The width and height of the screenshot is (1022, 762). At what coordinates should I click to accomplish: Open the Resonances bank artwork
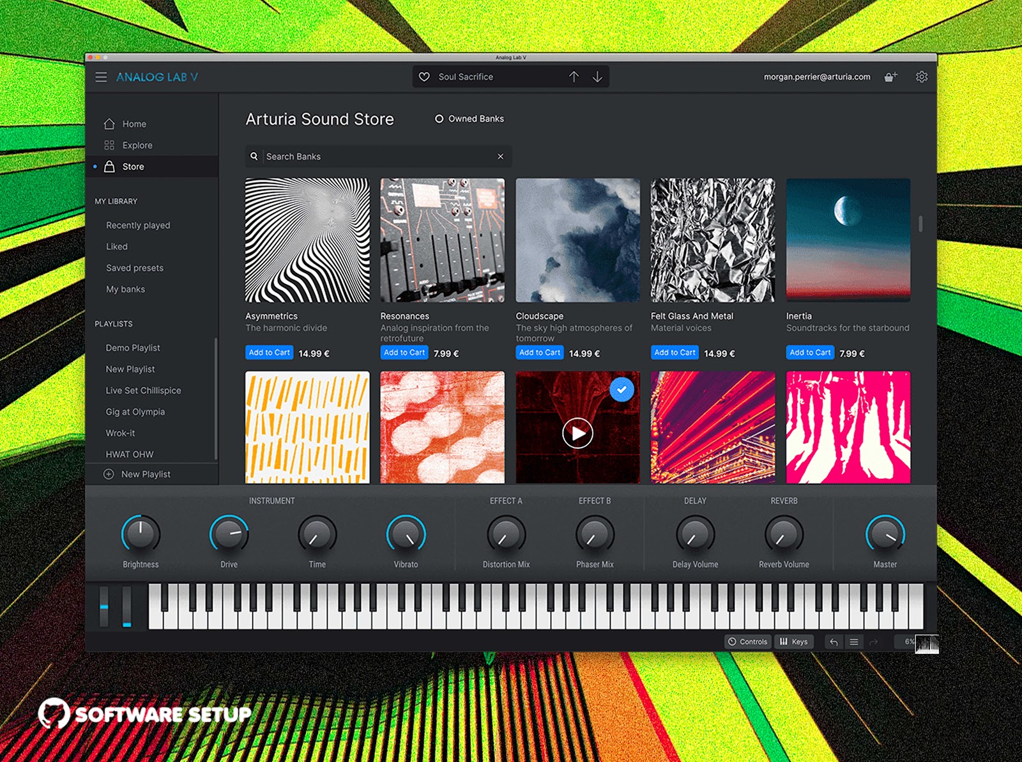point(443,240)
